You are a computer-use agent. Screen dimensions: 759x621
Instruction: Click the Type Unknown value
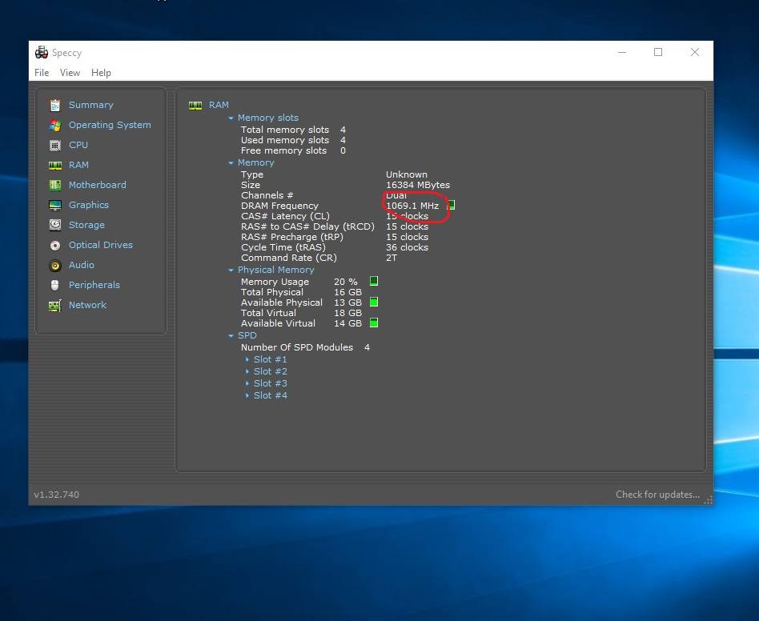click(407, 174)
